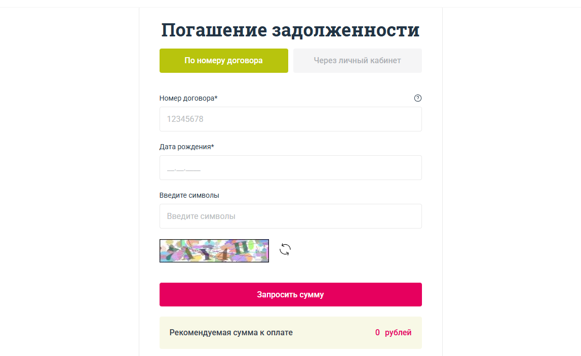Click the "рублей" currency label

coord(398,333)
